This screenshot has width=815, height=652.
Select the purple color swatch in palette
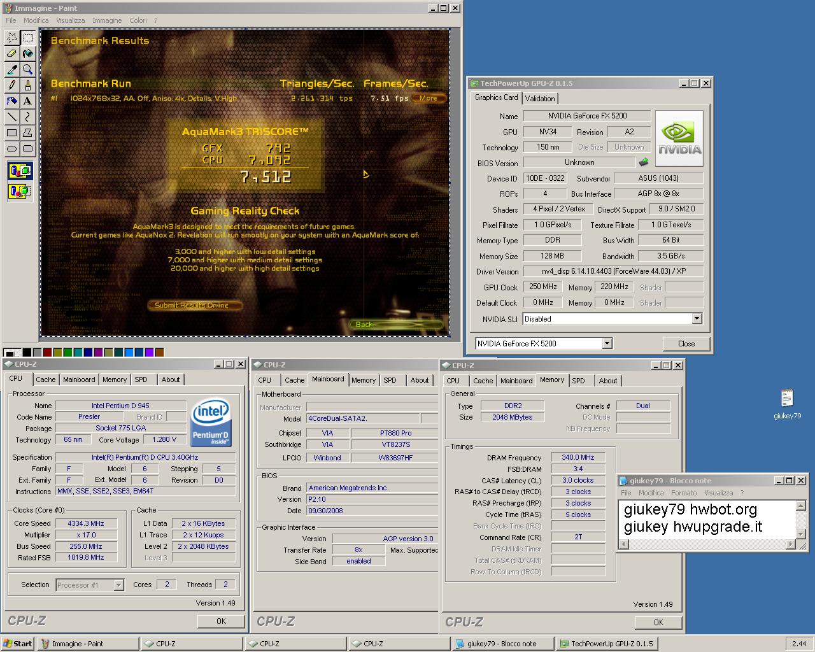(149, 352)
